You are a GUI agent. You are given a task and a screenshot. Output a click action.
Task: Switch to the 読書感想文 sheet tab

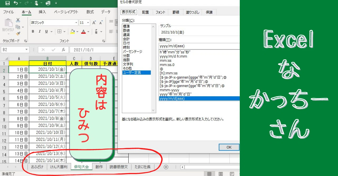tap(119, 167)
